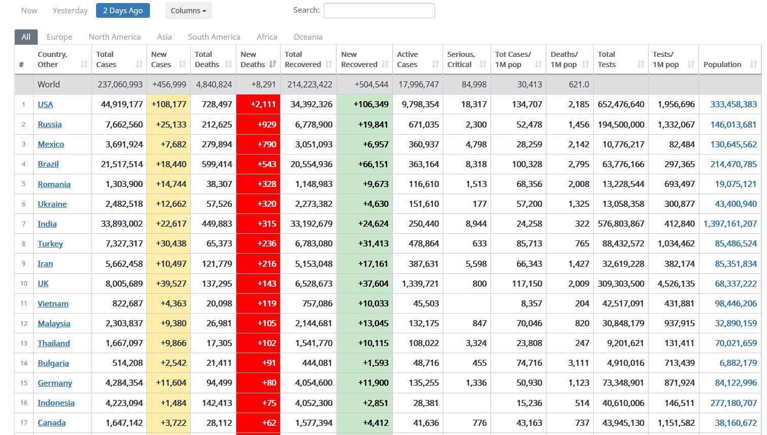Viewport: 767px width, 435px height.
Task: Switch to the Europe tab
Action: pos(59,37)
